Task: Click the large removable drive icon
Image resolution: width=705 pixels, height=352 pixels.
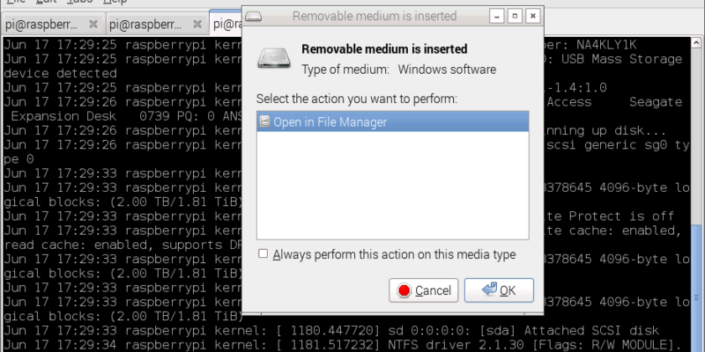Action: pyautogui.click(x=273, y=58)
